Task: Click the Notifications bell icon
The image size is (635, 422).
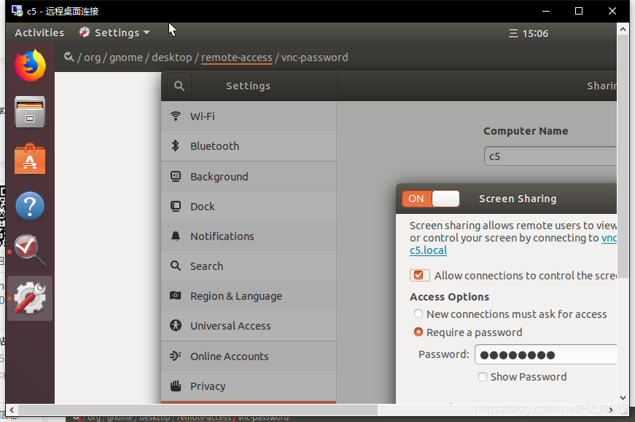Action: click(x=176, y=236)
